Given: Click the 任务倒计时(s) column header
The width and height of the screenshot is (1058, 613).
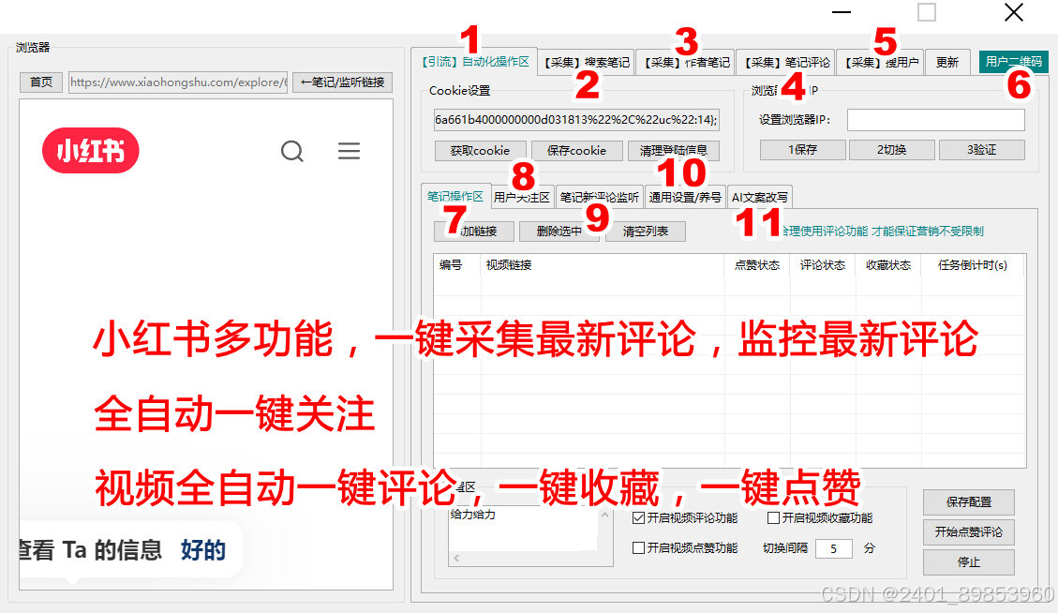Looking at the screenshot, I should click(973, 264).
